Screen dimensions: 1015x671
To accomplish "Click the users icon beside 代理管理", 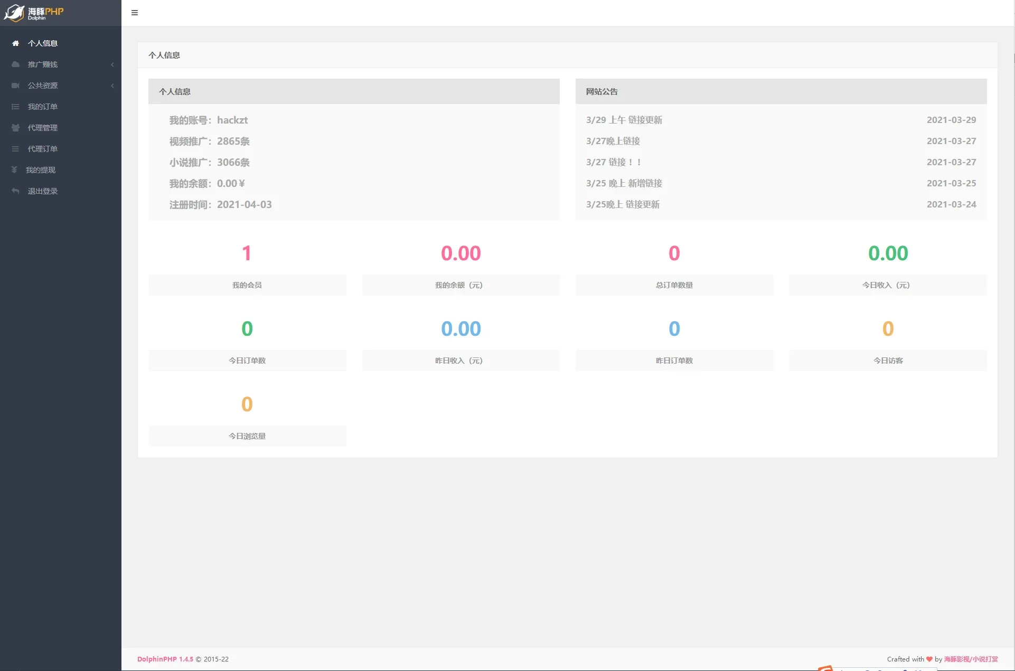I will (15, 128).
